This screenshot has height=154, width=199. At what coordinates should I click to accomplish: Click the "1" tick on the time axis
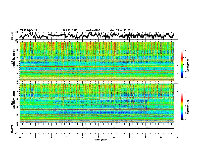35,137
